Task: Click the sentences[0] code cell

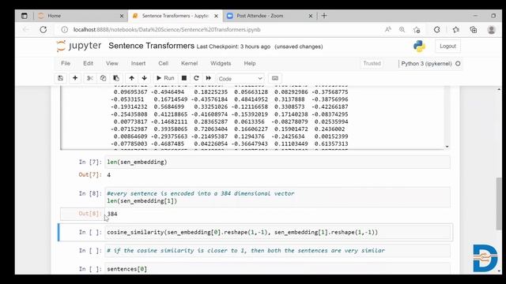Action: 278,269
